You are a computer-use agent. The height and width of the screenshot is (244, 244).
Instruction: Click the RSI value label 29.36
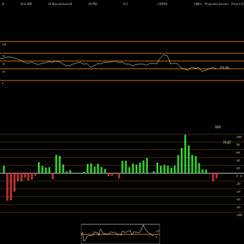point(224,68)
